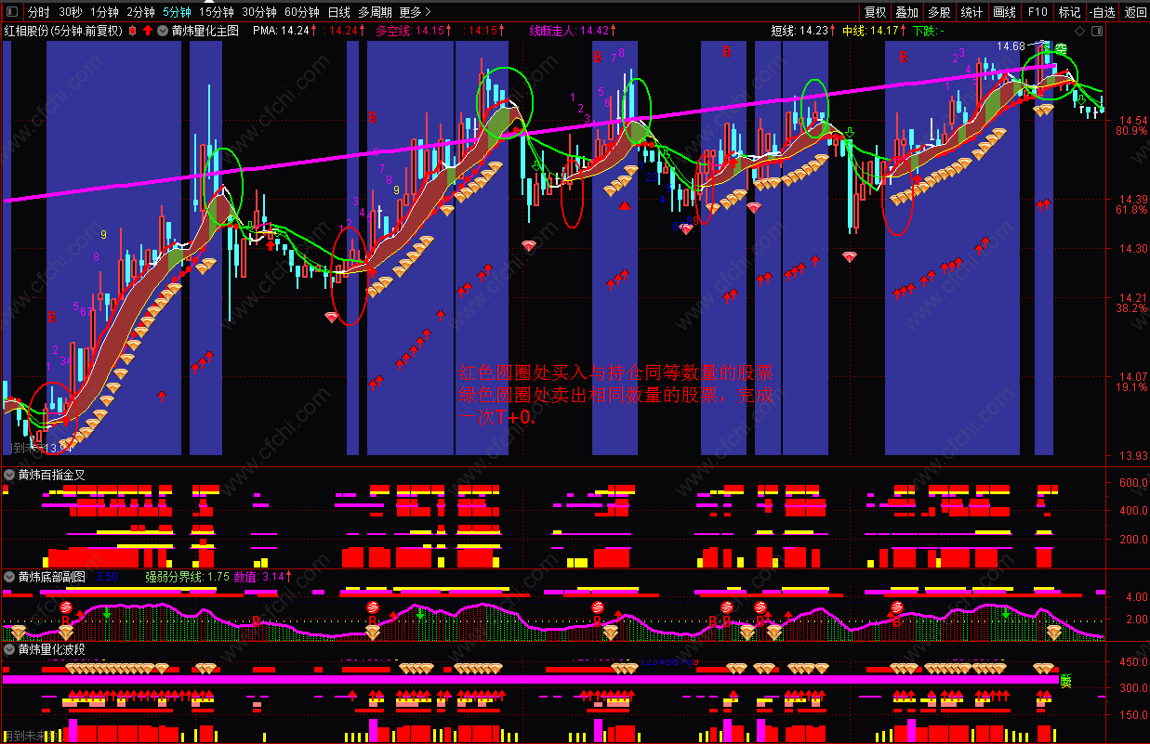Open the 黄炜百指金叉 indicator dropdown
Screen dimensions: 1150x744
(x=9, y=475)
